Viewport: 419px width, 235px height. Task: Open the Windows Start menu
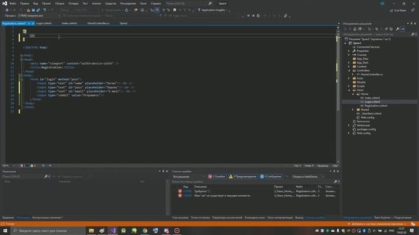point(5,230)
